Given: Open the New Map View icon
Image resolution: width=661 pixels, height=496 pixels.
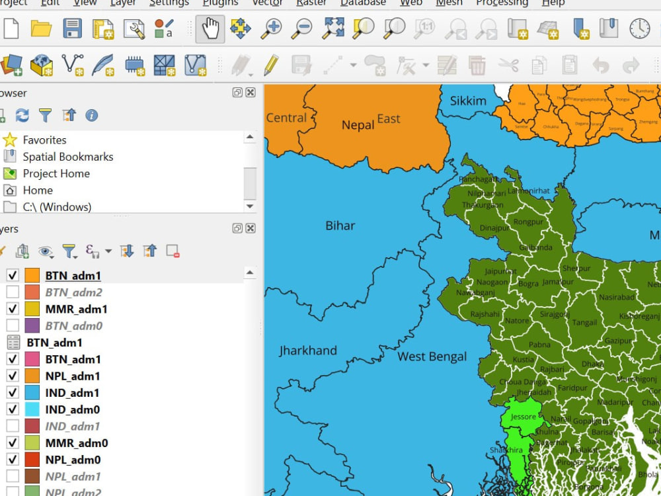Looking at the screenshot, I should point(518,28).
